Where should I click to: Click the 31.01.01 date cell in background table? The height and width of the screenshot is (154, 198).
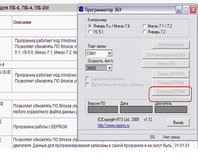coord(182,146)
